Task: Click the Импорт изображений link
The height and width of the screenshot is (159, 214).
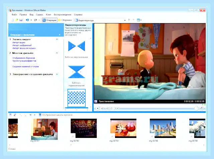Action: [x=22, y=45]
